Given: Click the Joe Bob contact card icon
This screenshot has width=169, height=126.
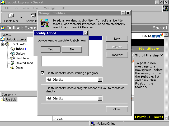Looking at the screenshot, I should (x=3, y=99).
